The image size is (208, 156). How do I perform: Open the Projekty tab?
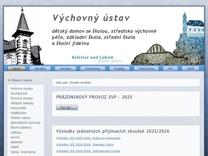pos(119,69)
